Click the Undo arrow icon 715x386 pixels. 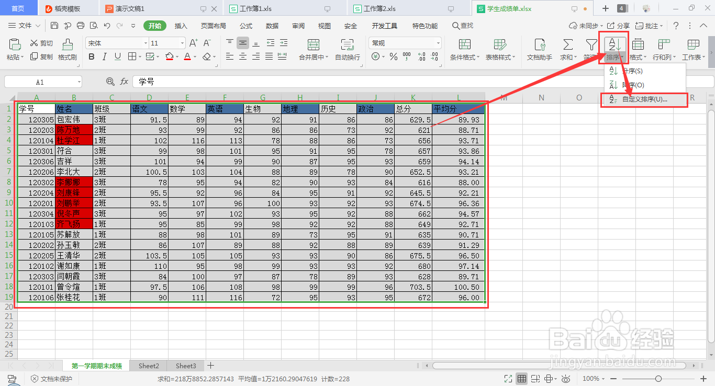[x=107, y=26]
